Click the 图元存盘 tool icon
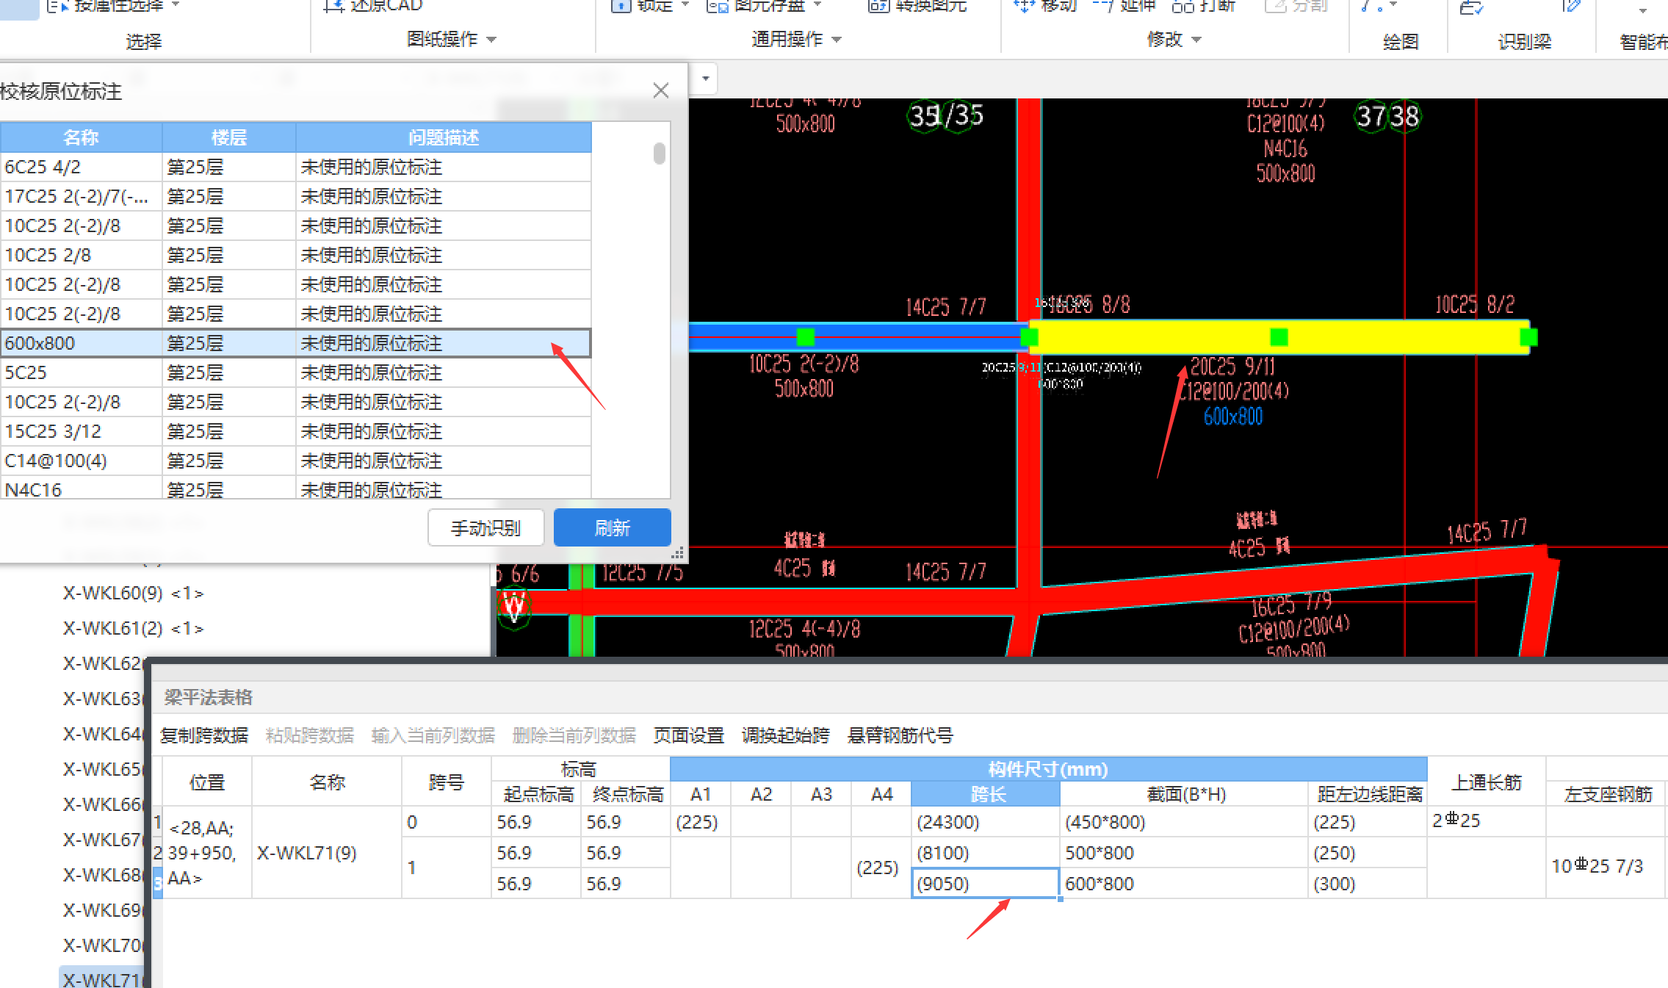Screen dimensions: 1668x988 click(716, 6)
